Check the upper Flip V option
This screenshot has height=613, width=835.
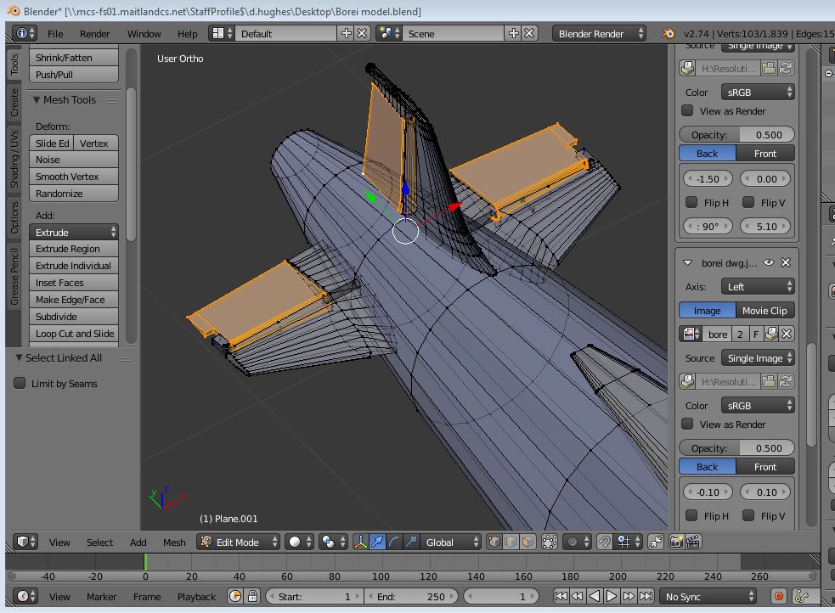[748, 202]
